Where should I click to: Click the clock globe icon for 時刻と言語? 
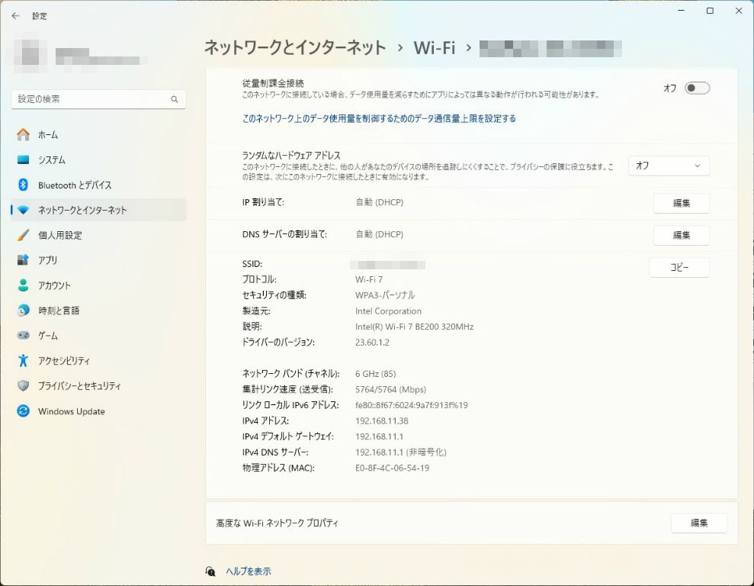coord(23,311)
